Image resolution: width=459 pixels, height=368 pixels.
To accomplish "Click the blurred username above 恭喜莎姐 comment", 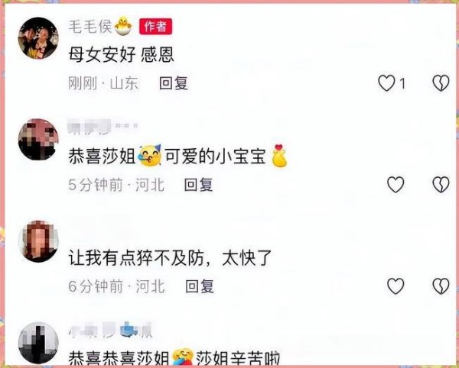I will pos(103,127).
